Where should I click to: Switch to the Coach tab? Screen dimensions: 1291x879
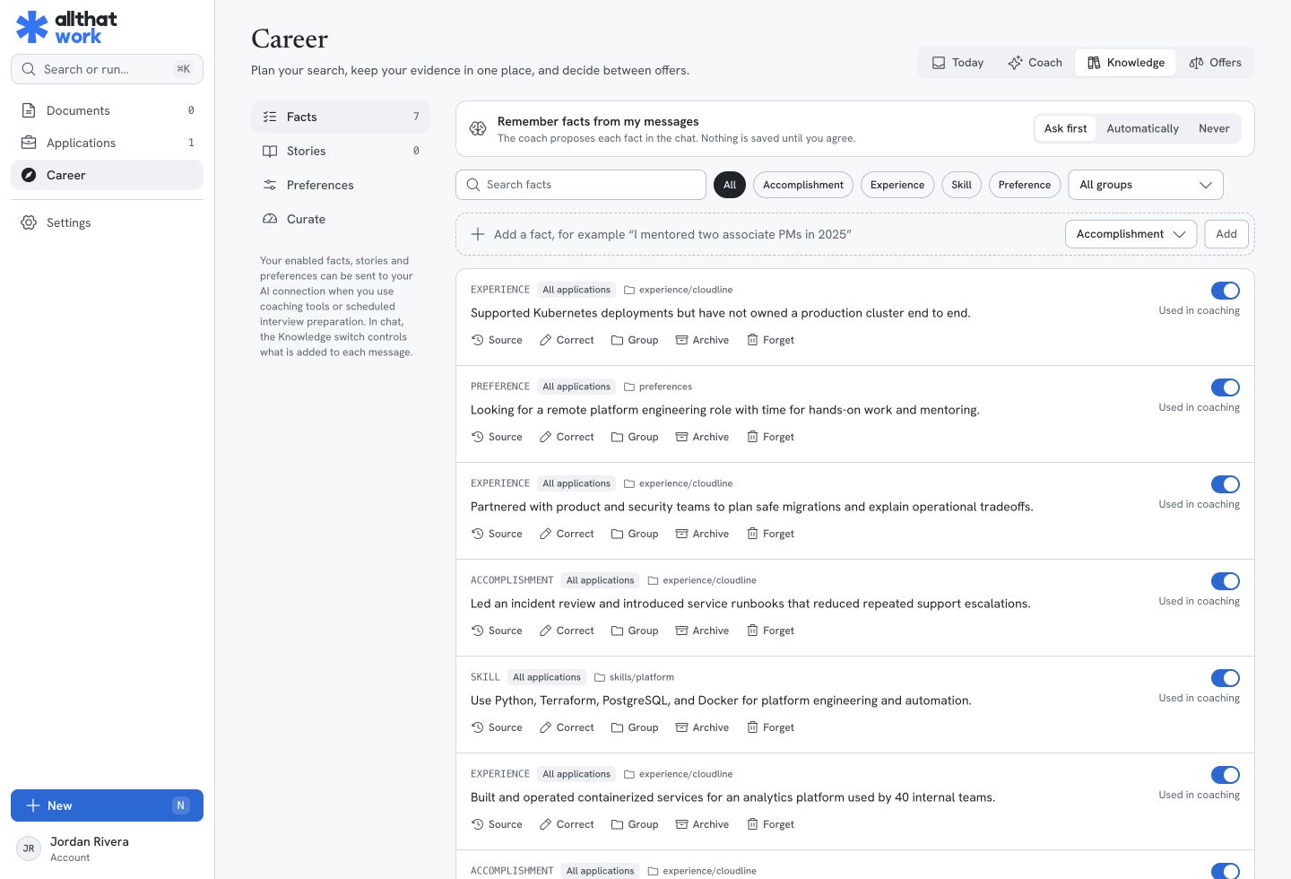click(1035, 63)
